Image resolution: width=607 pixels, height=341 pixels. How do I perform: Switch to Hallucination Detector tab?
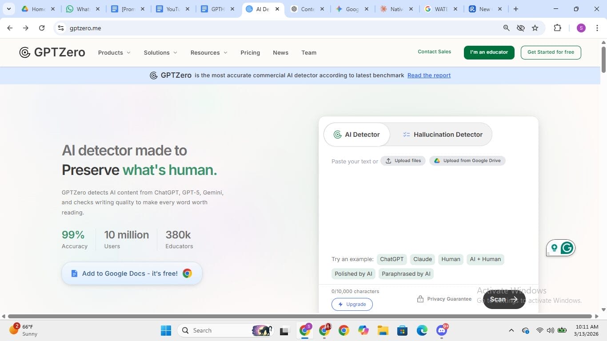442,135
